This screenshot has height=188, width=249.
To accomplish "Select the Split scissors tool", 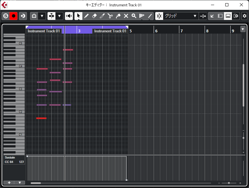I will coord(110,16).
